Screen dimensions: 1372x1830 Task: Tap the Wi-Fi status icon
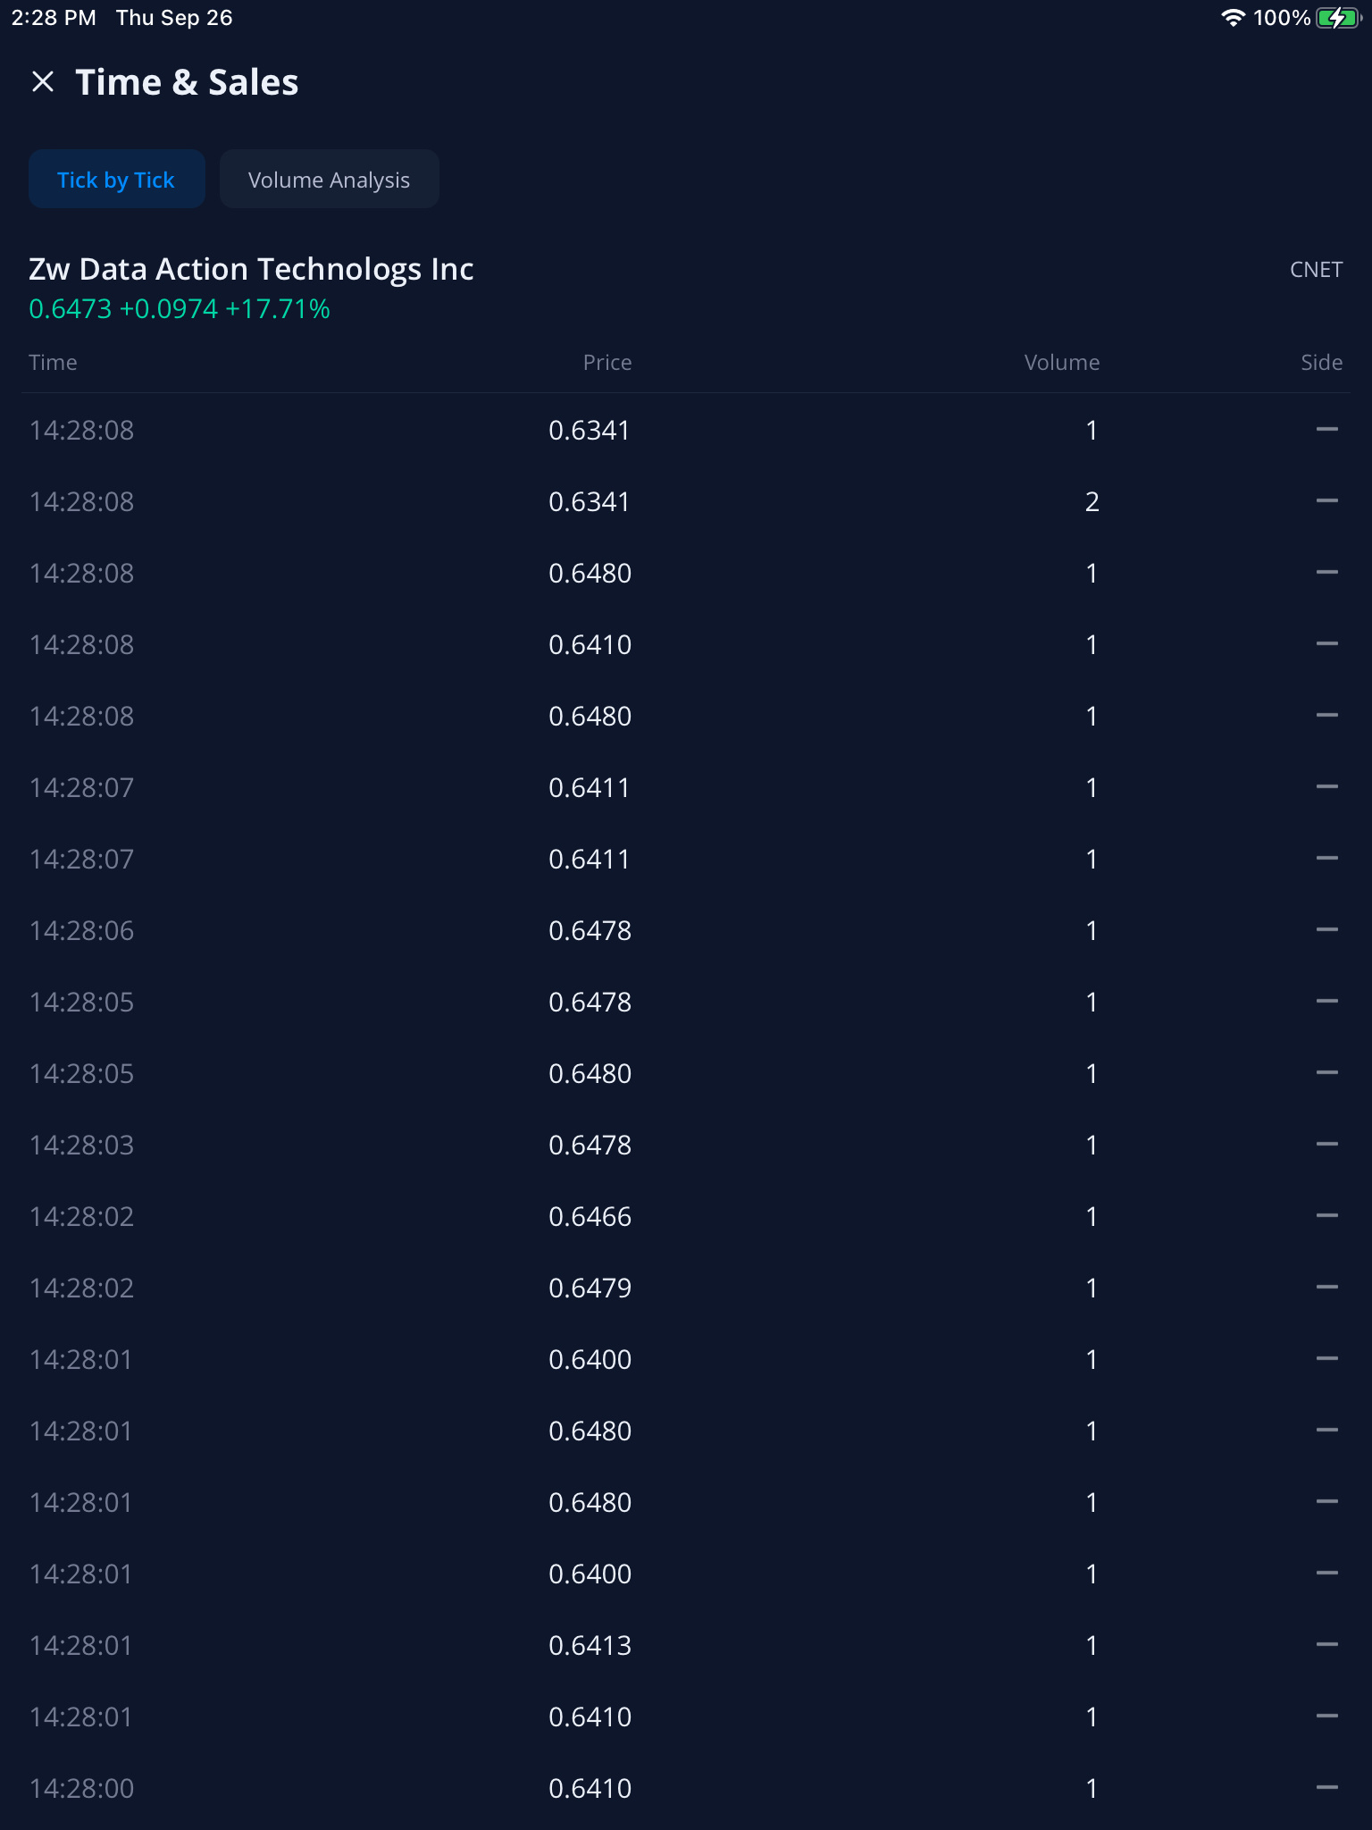click(1233, 18)
